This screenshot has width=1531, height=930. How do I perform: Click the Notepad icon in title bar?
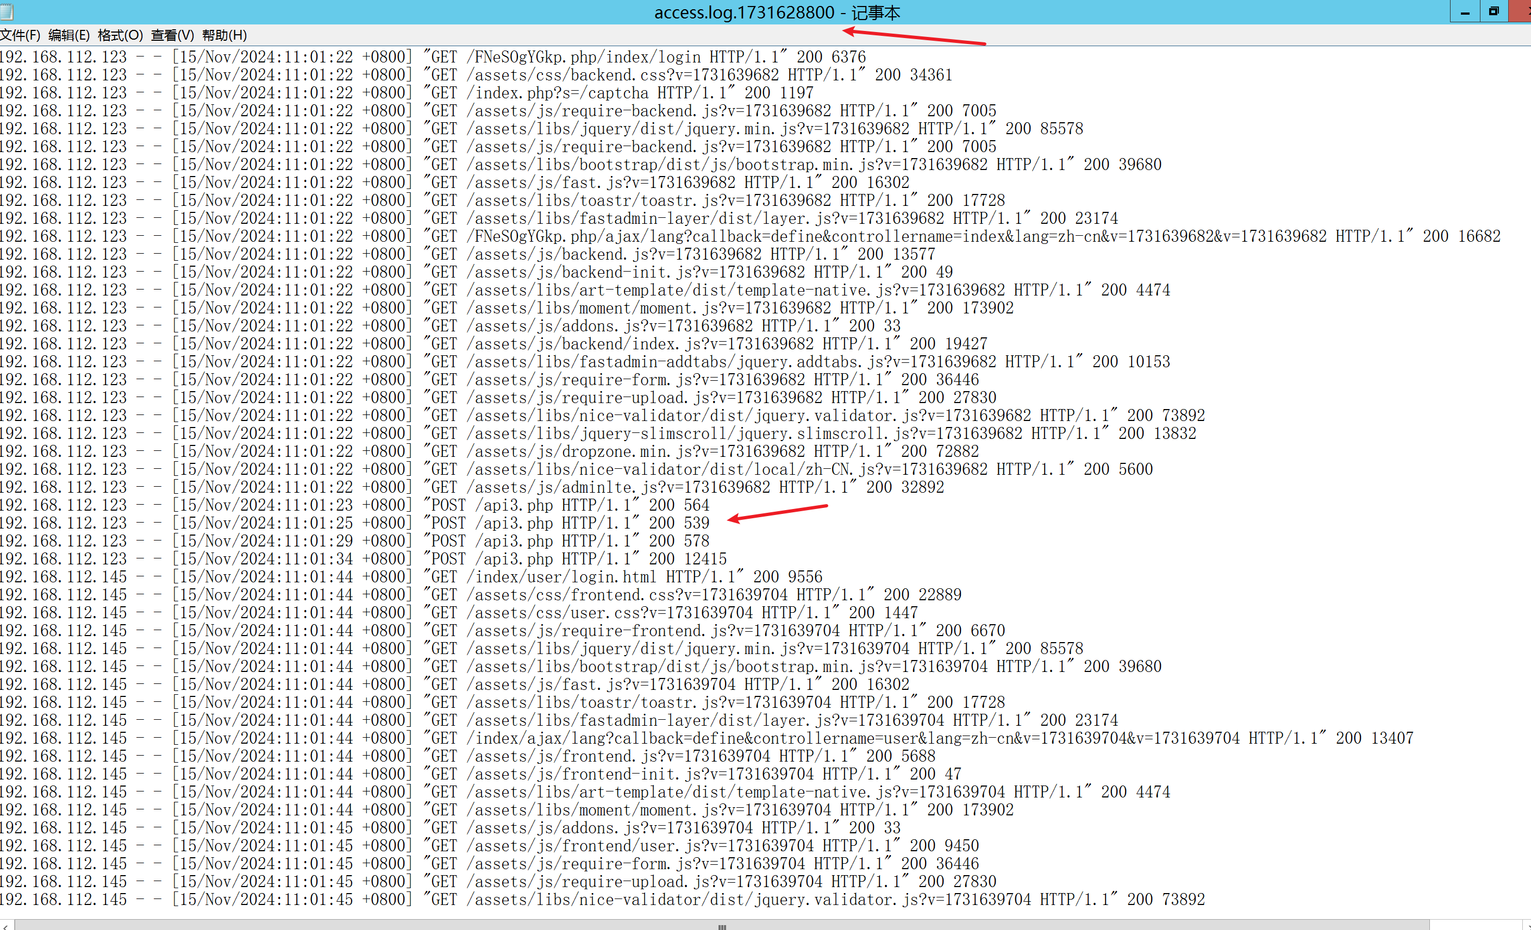click(x=7, y=11)
